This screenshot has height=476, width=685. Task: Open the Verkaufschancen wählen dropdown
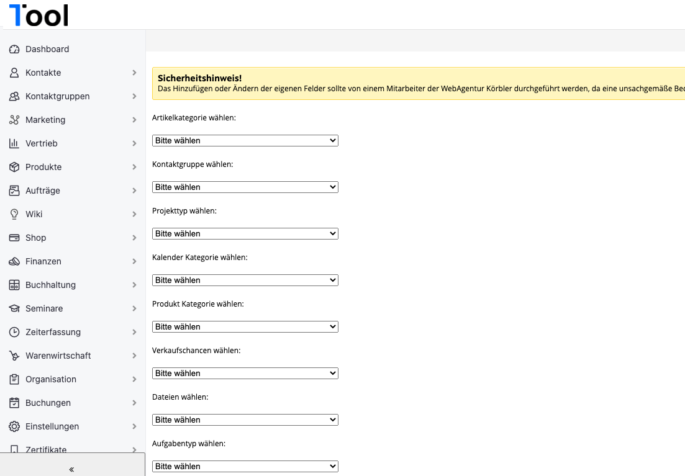[x=245, y=374]
